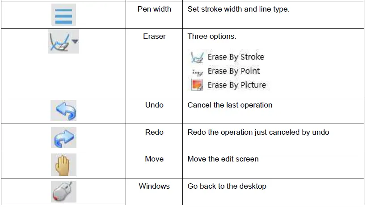Click the 'Redo' name label
The image size is (367, 207).
click(x=154, y=132)
